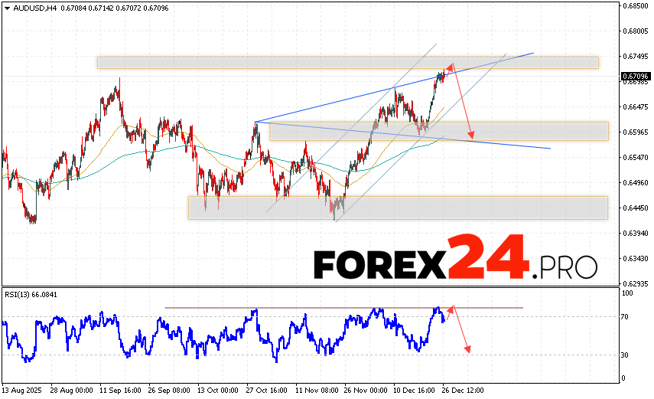654x399 pixels.
Task: Click the red up arrowhead in the RSI panel
Action: [451, 309]
